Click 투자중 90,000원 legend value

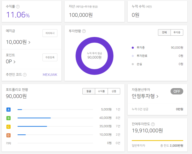tap(177, 48)
